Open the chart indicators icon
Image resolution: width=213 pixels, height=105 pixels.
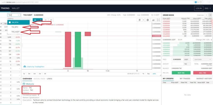(x=153, y=20)
